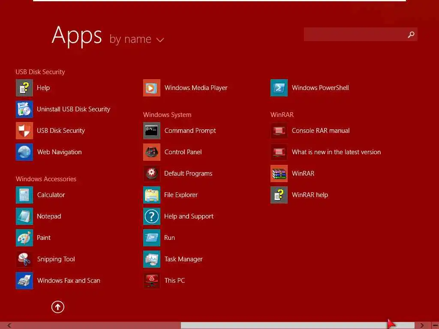Click the Uninstall USB Disk Security icon
The width and height of the screenshot is (439, 329).
pos(24,109)
